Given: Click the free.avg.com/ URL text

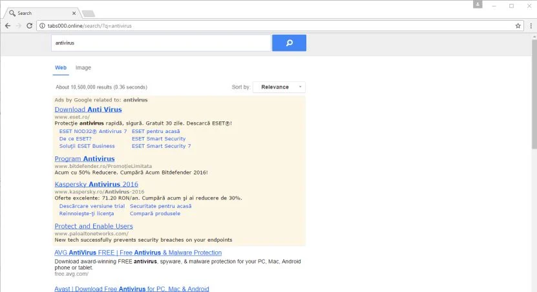Looking at the screenshot, I should pos(72,274).
